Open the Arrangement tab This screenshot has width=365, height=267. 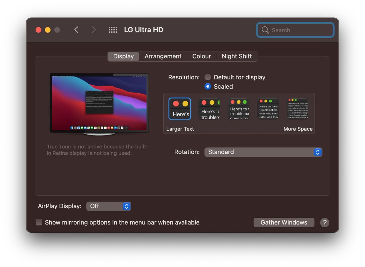tap(163, 56)
